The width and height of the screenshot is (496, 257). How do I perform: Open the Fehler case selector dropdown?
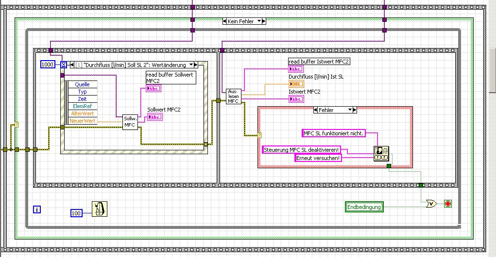[350, 110]
